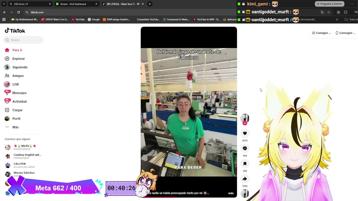Open the KIWI design Gestión bookmark
This screenshot has height=201, width=358.
tap(116, 20)
